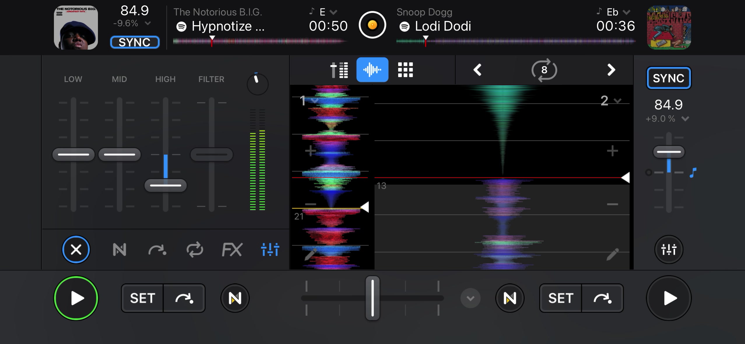Tap the right deck 84.9 BPM value
This screenshot has height=344, width=745.
point(669,105)
